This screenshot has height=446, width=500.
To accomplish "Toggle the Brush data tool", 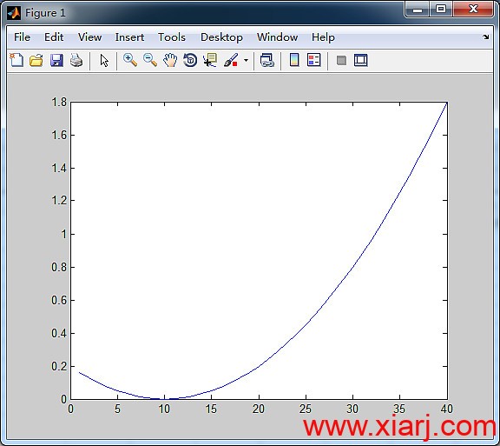I will pyautogui.click(x=231, y=60).
